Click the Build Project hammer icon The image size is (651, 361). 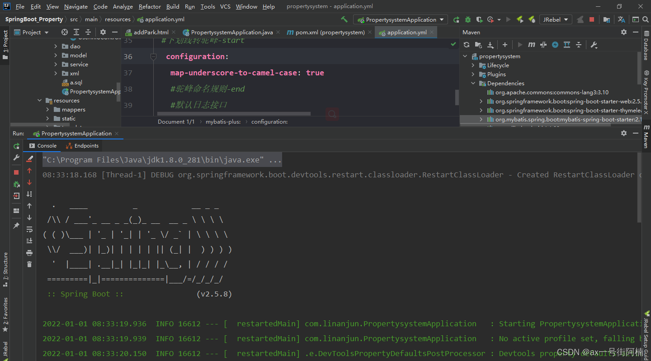(x=344, y=19)
